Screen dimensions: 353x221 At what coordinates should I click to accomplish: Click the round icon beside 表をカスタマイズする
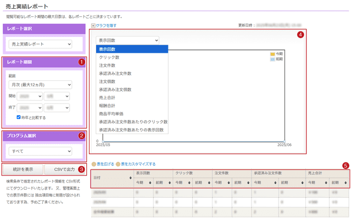click(118, 165)
